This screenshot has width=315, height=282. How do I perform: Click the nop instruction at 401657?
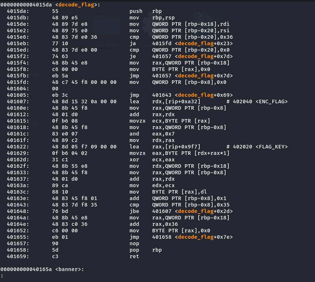point(134,244)
